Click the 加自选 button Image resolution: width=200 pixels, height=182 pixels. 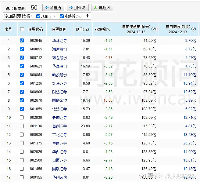point(53,8)
